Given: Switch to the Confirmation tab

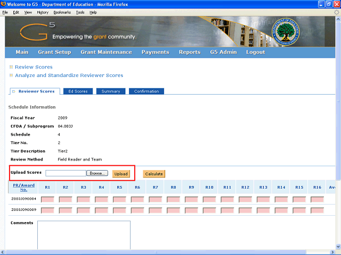Looking at the screenshot, I should click(147, 91).
